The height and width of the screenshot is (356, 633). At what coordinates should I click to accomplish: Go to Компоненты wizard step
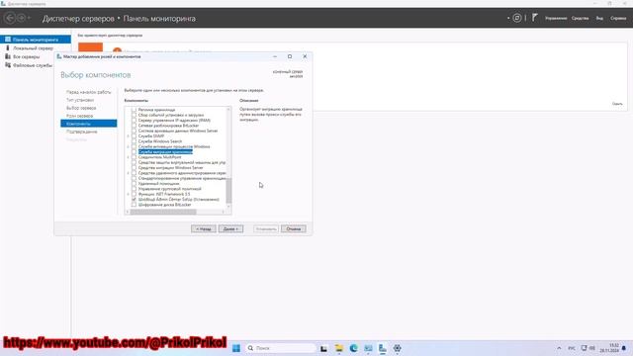pyautogui.click(x=89, y=124)
